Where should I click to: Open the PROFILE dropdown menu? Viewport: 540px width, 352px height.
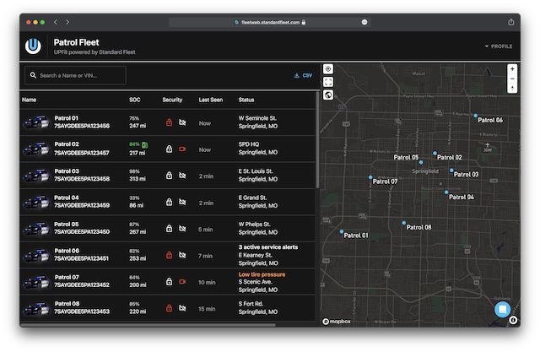click(499, 46)
